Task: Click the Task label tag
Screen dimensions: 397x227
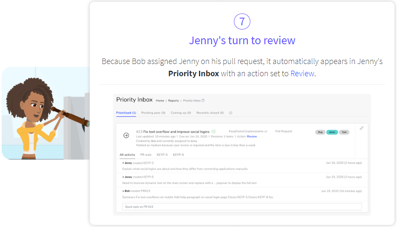Action: point(344,132)
